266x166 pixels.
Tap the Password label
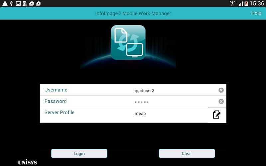tap(56, 101)
